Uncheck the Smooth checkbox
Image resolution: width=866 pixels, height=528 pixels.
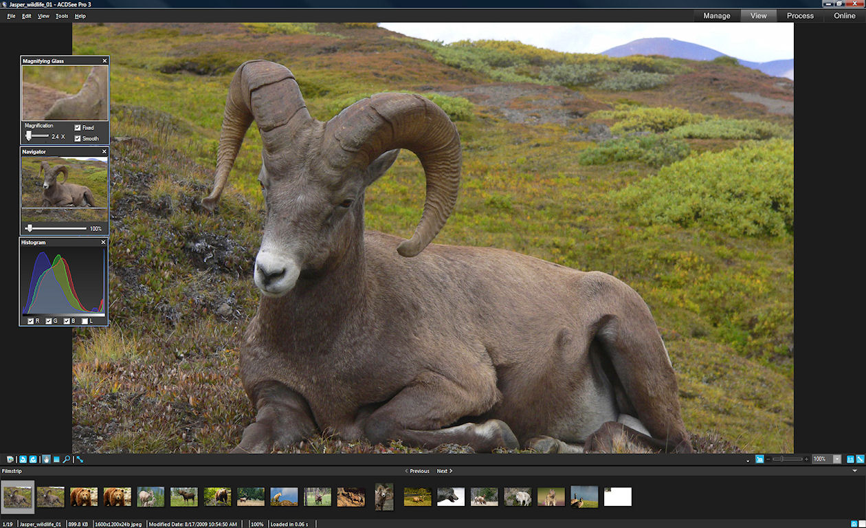[78, 139]
